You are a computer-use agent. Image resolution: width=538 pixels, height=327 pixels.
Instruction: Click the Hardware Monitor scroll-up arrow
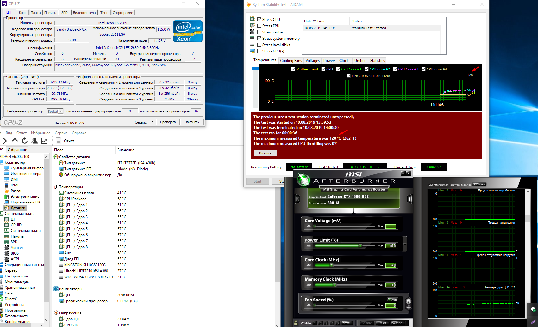(x=528, y=192)
